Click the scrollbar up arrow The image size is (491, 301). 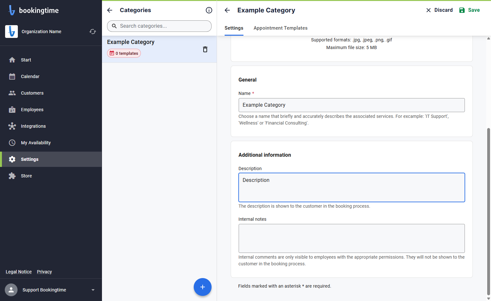click(489, 39)
